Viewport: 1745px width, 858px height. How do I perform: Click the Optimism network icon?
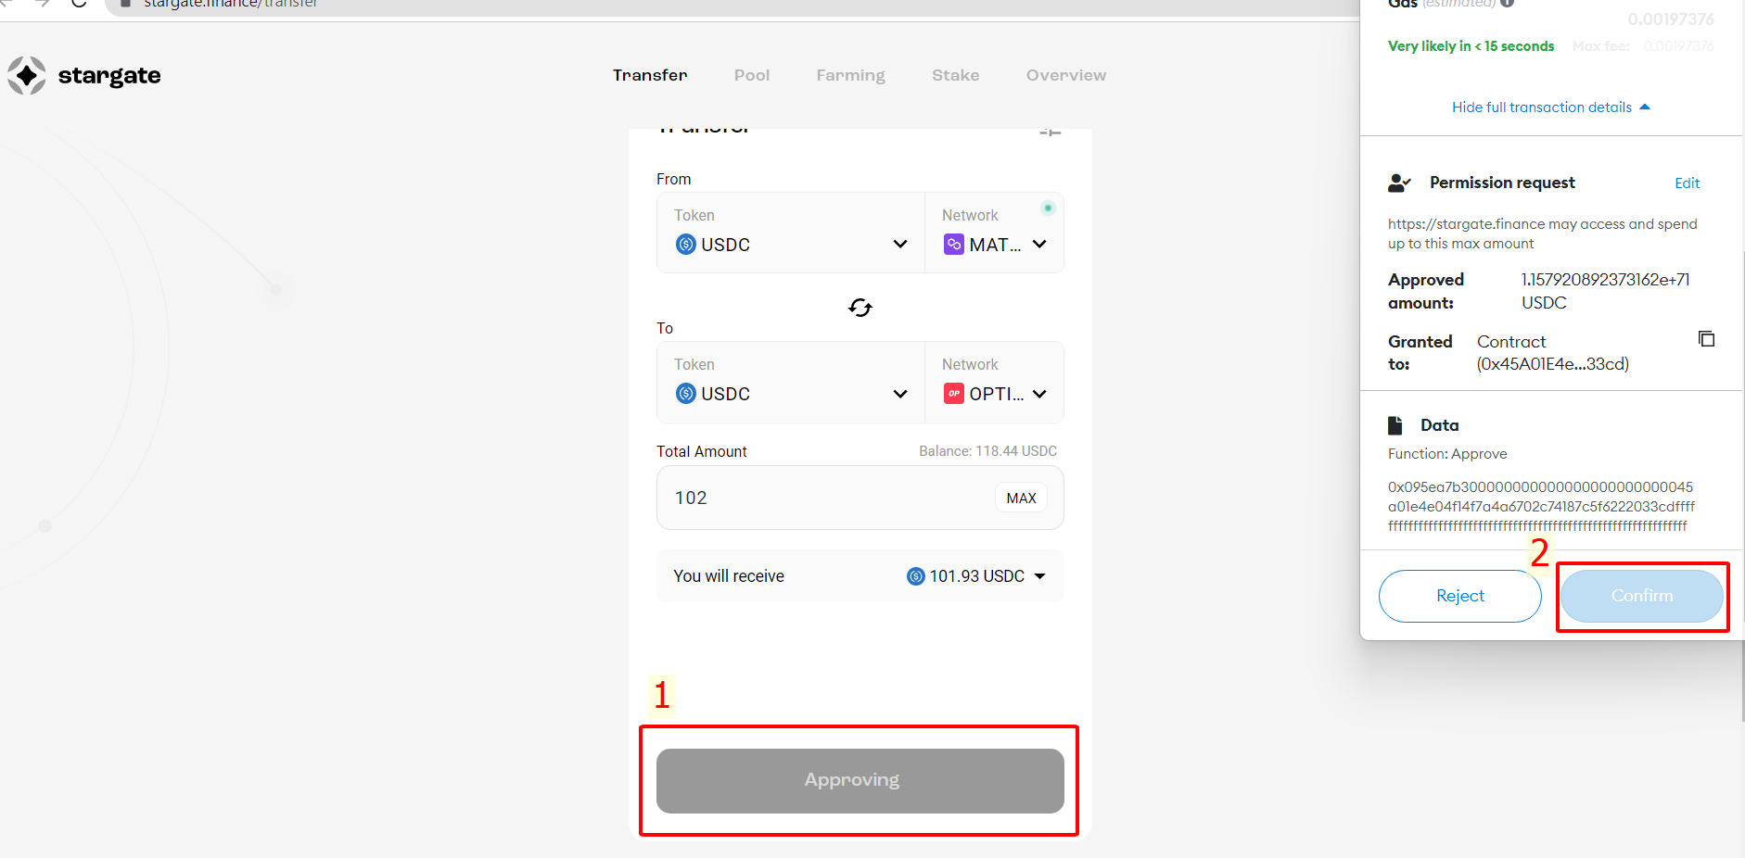(954, 394)
